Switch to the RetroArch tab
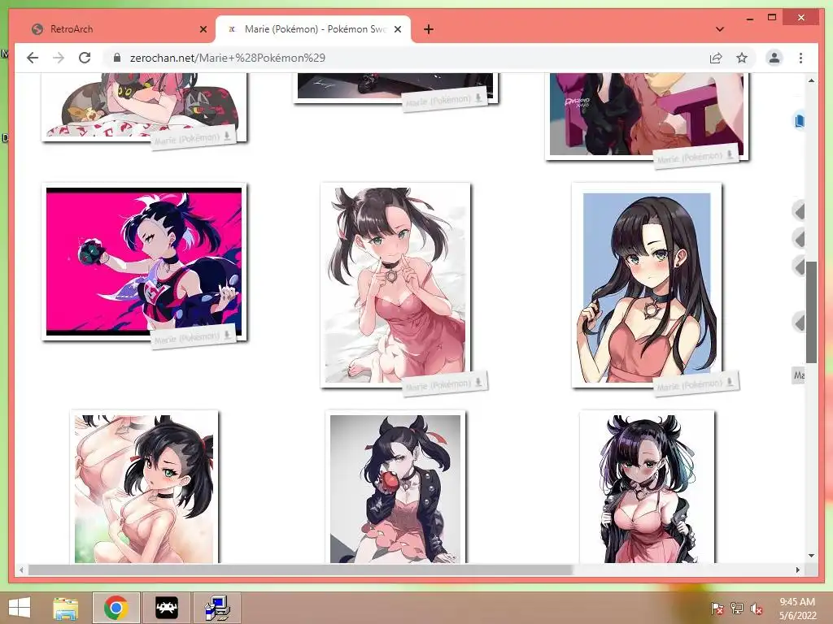 pos(114,29)
